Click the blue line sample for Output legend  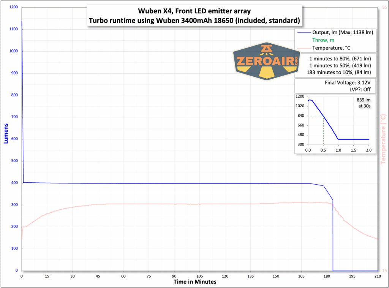(x=304, y=32)
